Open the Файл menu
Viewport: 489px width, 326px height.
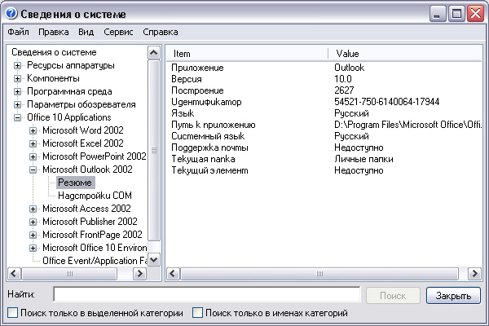pyautogui.click(x=18, y=33)
